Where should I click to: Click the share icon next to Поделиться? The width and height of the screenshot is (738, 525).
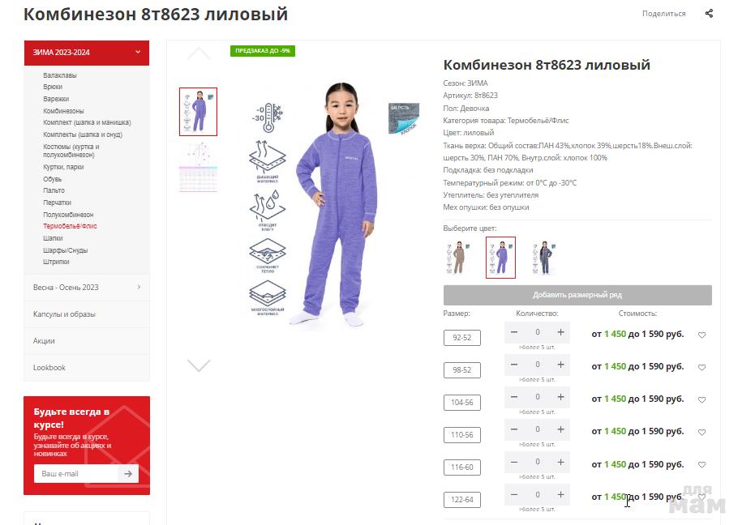pos(709,13)
